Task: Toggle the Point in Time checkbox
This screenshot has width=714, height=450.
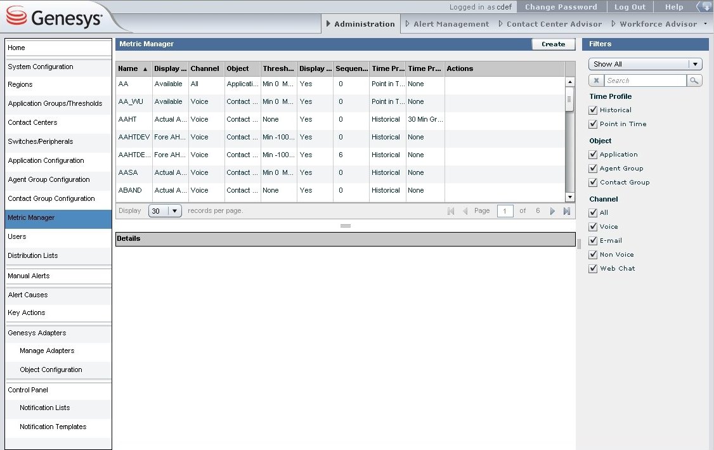Action: [x=593, y=124]
